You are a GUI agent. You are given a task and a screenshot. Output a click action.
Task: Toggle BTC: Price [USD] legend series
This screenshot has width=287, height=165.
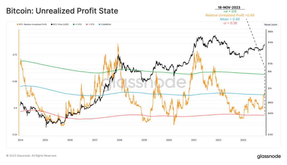[60, 24]
